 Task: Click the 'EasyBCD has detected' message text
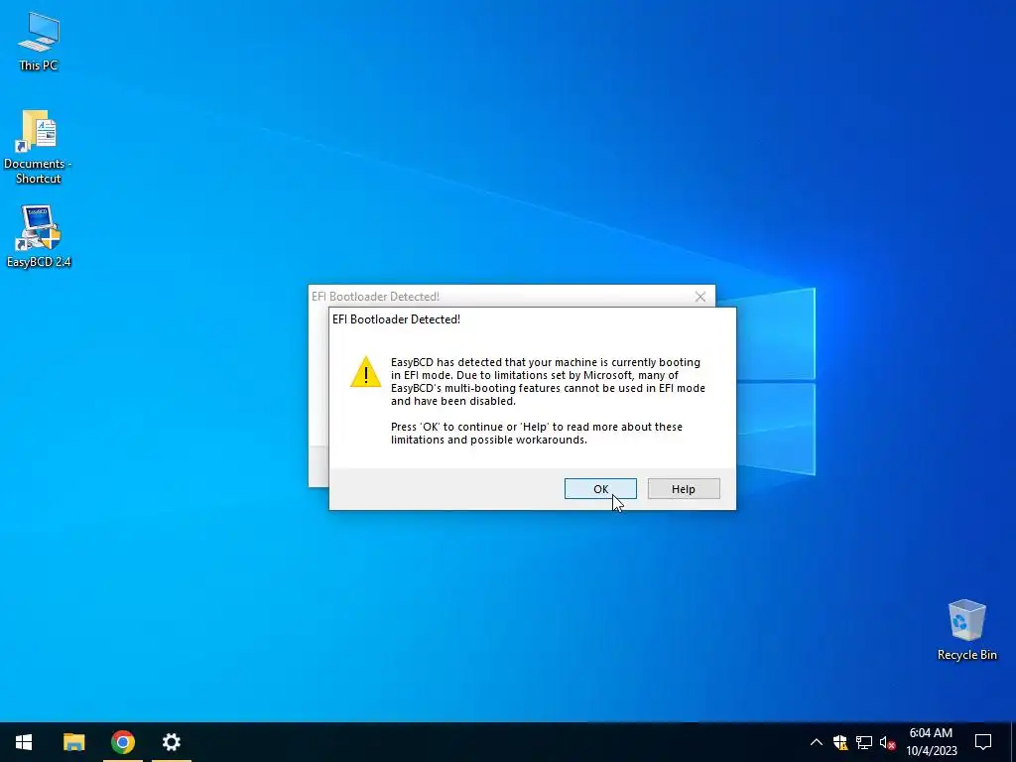548,382
